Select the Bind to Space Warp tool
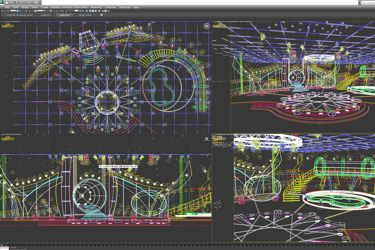 (x=8, y=11)
